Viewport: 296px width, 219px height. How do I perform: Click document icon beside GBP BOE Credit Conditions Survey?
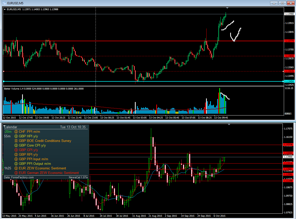click(16, 141)
